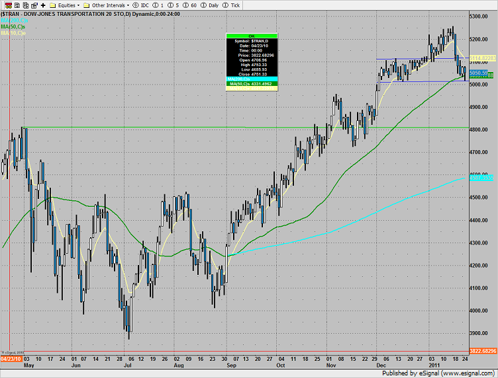Click the chart title $TRAN Dow-Jones Transportation

pos(90,14)
